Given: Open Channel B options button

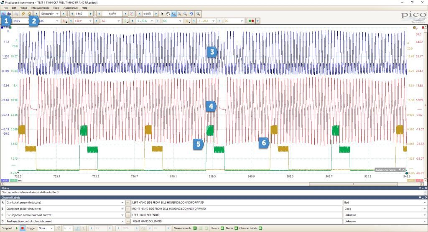Looking at the screenshot, I should (x=65, y=21).
